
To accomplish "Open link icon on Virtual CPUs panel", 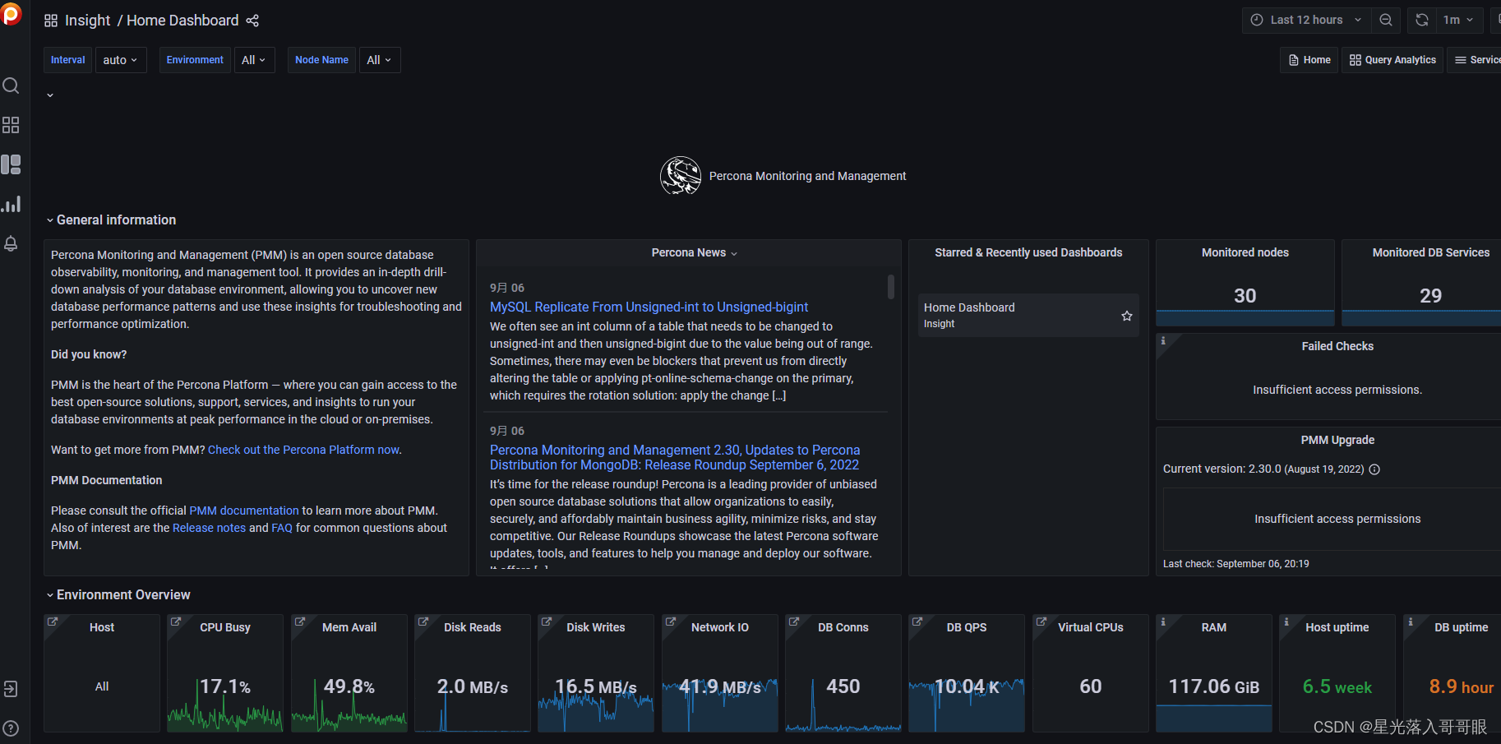I will 1041,622.
